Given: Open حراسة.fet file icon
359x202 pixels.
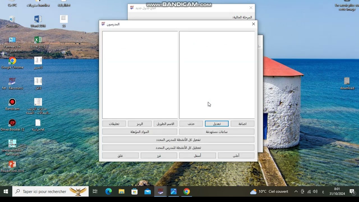Looking at the screenshot, I should (38, 125).
